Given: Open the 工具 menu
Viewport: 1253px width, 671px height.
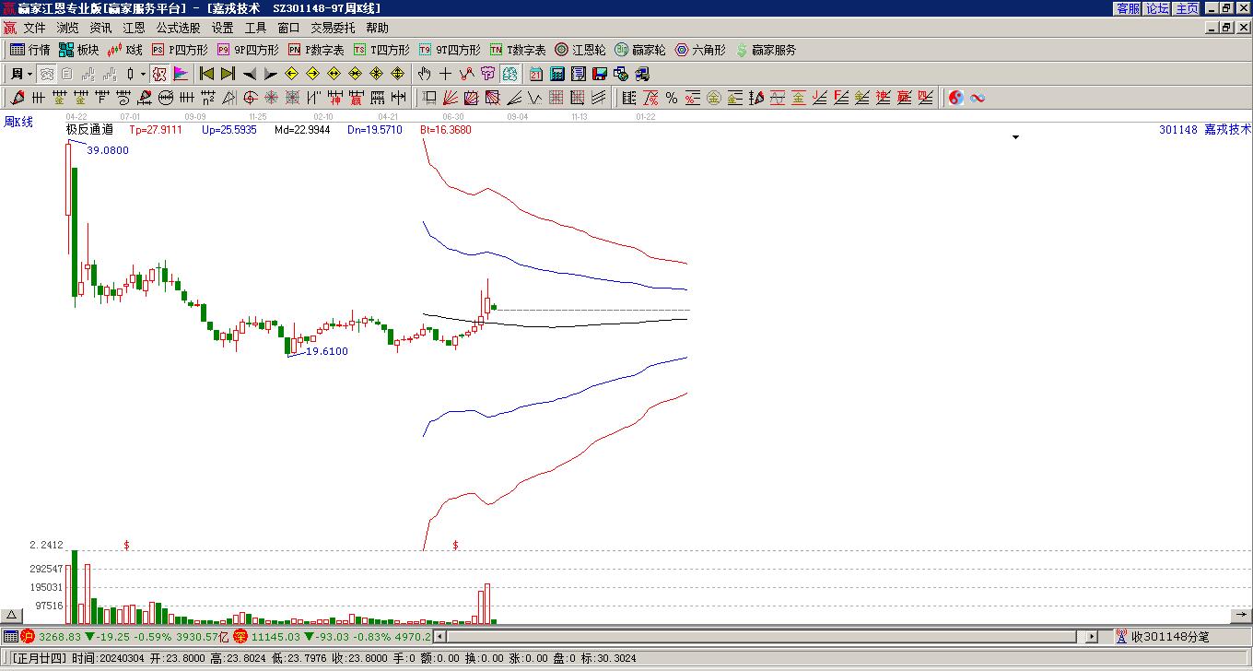Looking at the screenshot, I should tap(255, 28).
